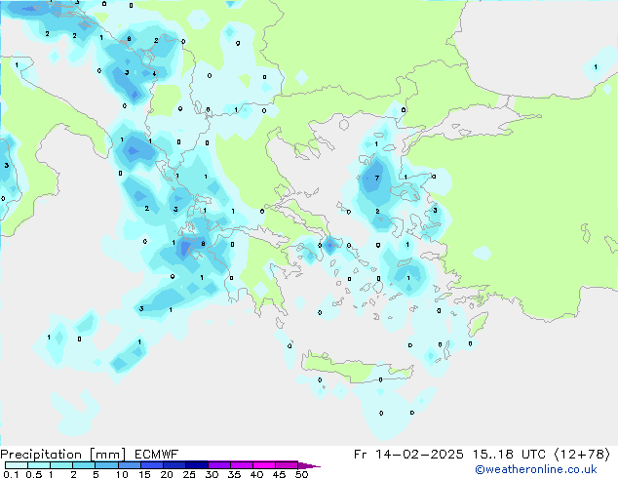The width and height of the screenshot is (618, 478).
Task: Click the 'Fr 14-02-2025' date text
Action: tap(408, 455)
